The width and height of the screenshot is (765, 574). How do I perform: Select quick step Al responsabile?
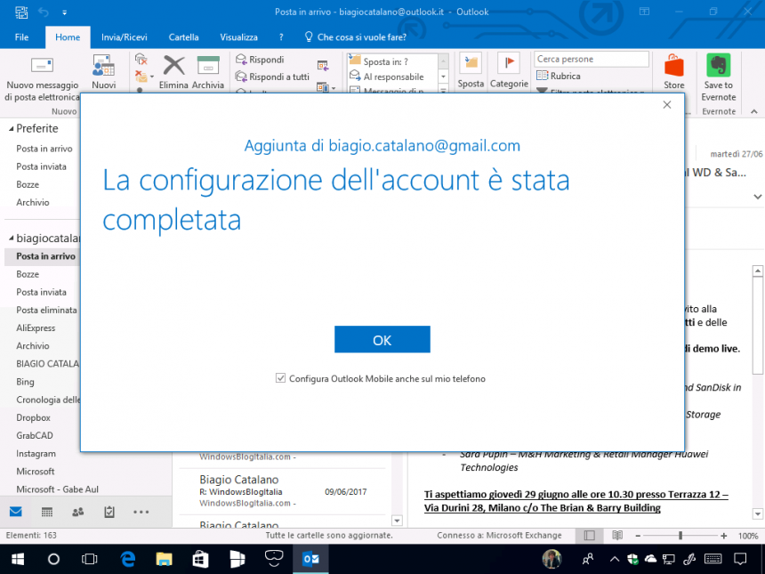coord(386,77)
